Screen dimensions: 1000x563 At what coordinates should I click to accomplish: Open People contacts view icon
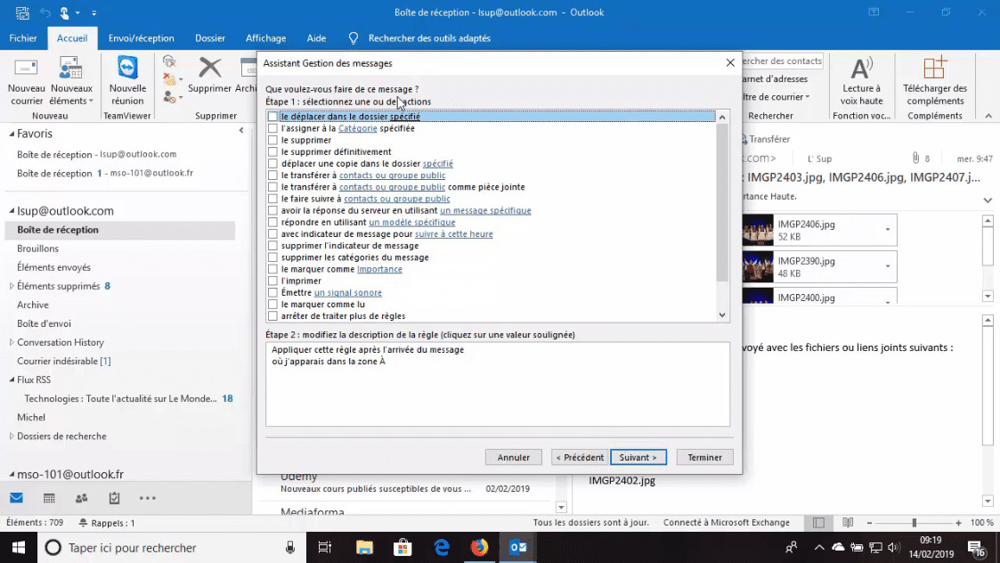82,498
